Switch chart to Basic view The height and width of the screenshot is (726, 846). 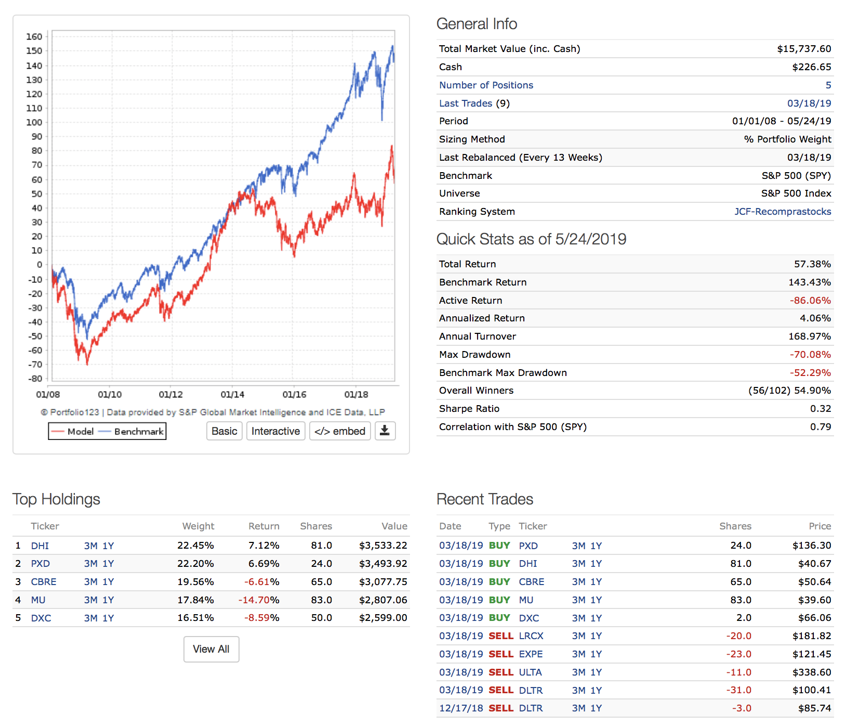[x=224, y=431]
